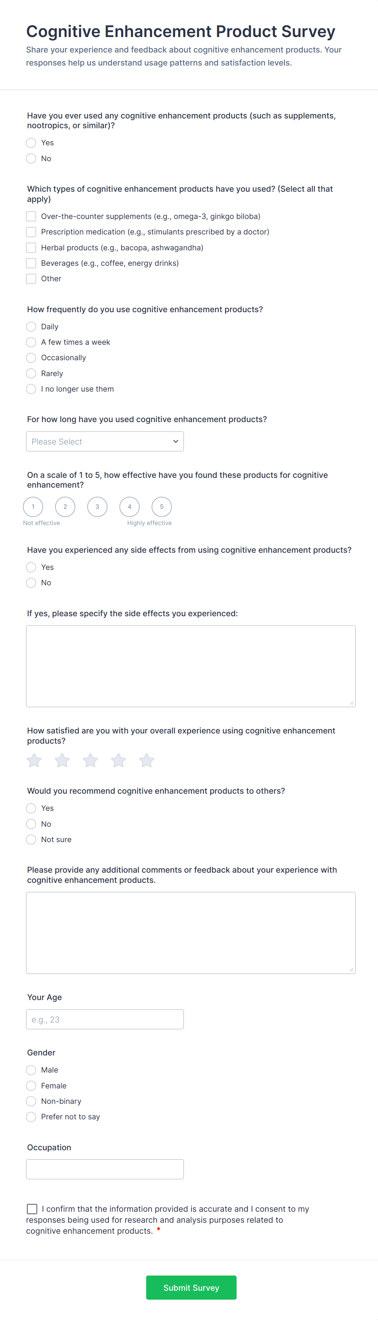Rate satisfaction with the first star
This screenshot has width=378, height=1320.
pyautogui.click(x=34, y=760)
